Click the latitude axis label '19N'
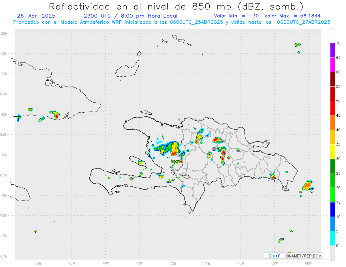Image resolution: width=346 pixels, height=267 pixels. tap(5, 155)
